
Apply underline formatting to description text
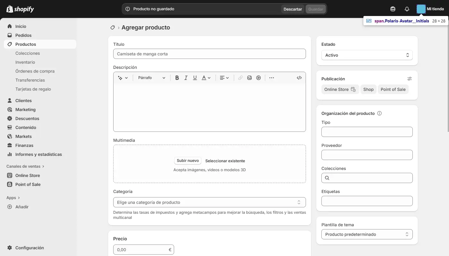coord(195,77)
